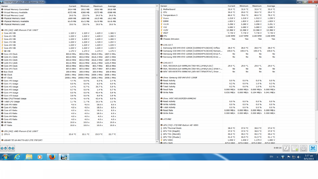Click the shrink columns arrows button
The width and height of the screenshot is (318, 179).
(11, 148)
